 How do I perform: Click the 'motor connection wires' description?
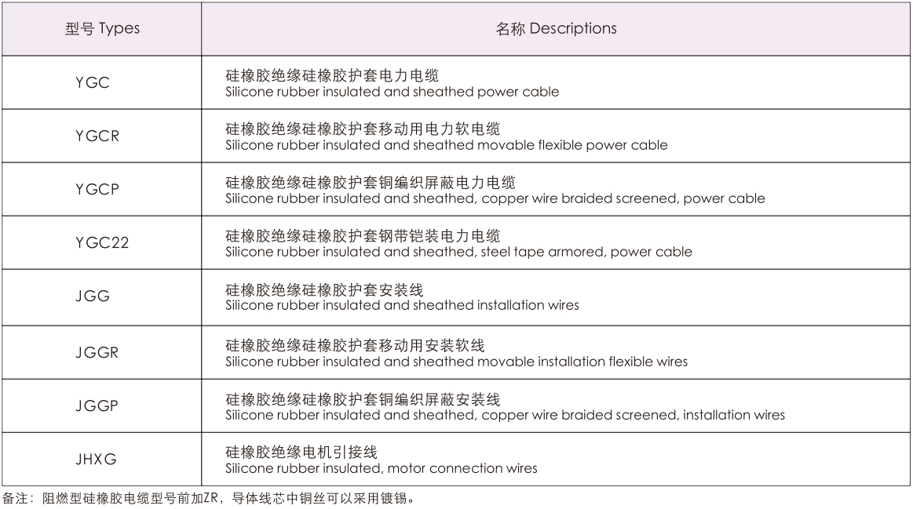pos(381,469)
